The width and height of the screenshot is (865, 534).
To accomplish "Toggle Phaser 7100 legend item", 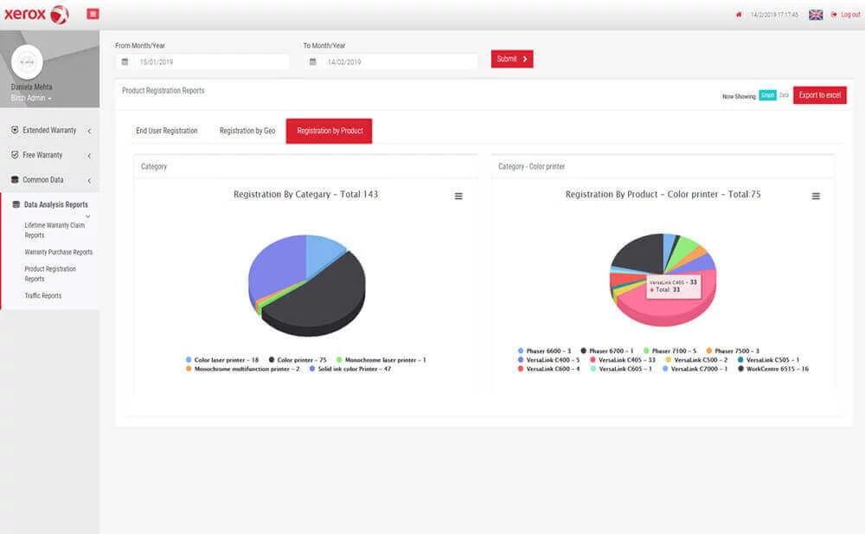I will (x=670, y=351).
